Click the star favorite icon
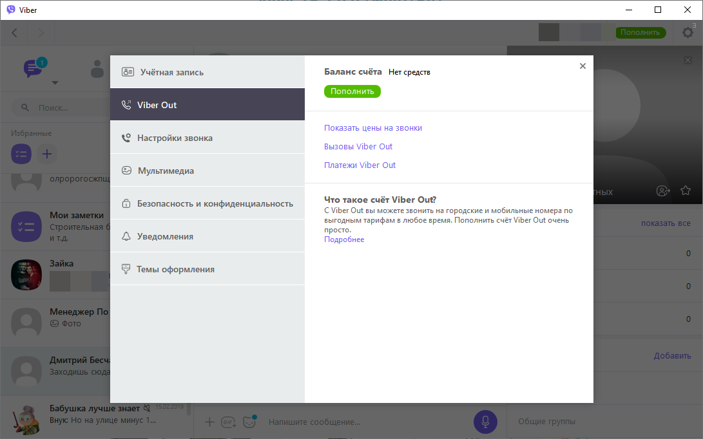This screenshot has width=703, height=439. pyautogui.click(x=686, y=191)
